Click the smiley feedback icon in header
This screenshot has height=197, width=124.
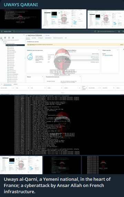click(119, 31)
